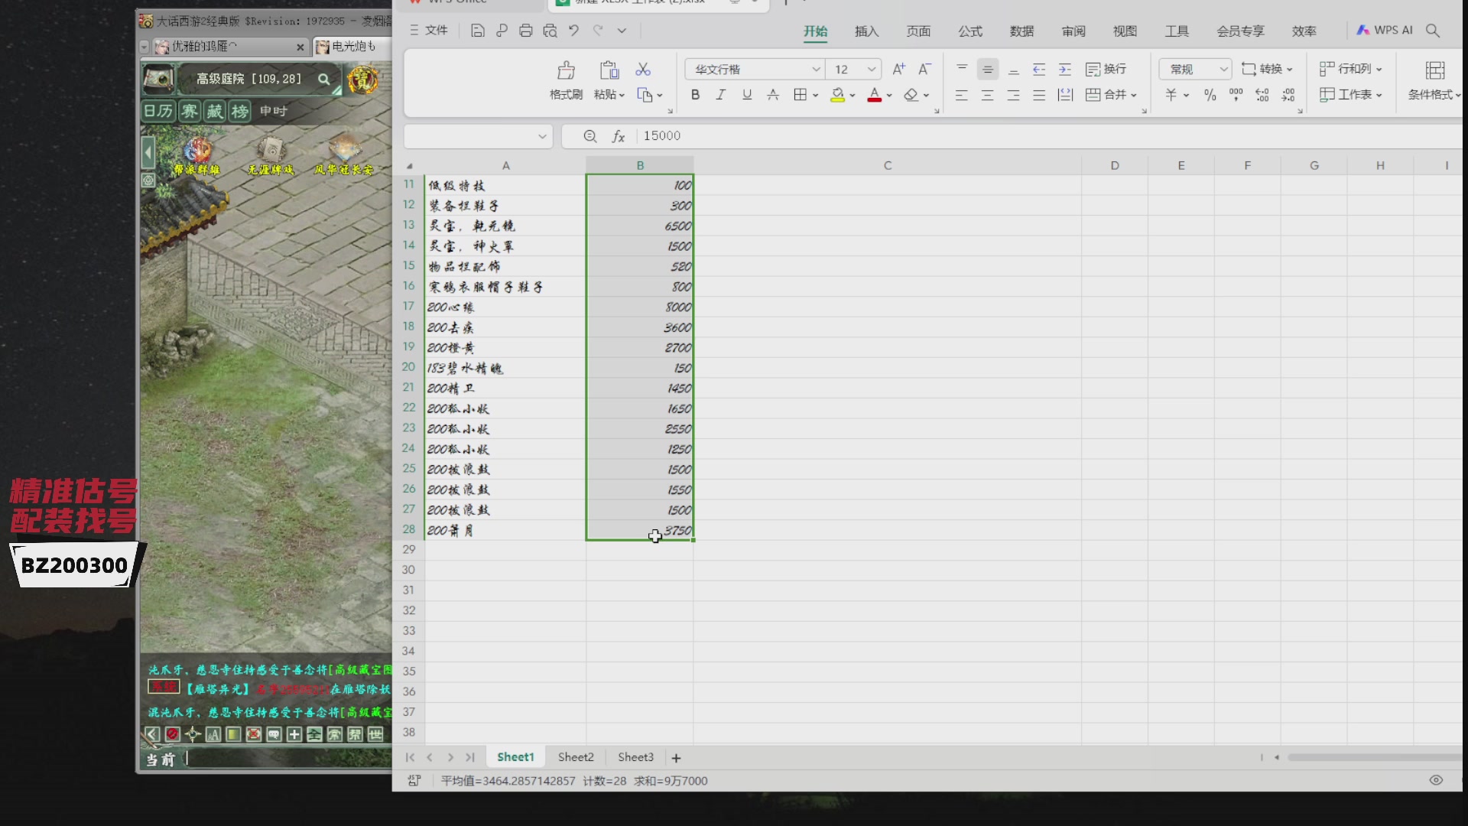
Task: Open the WPS search magnifier icon
Action: pos(1433,31)
